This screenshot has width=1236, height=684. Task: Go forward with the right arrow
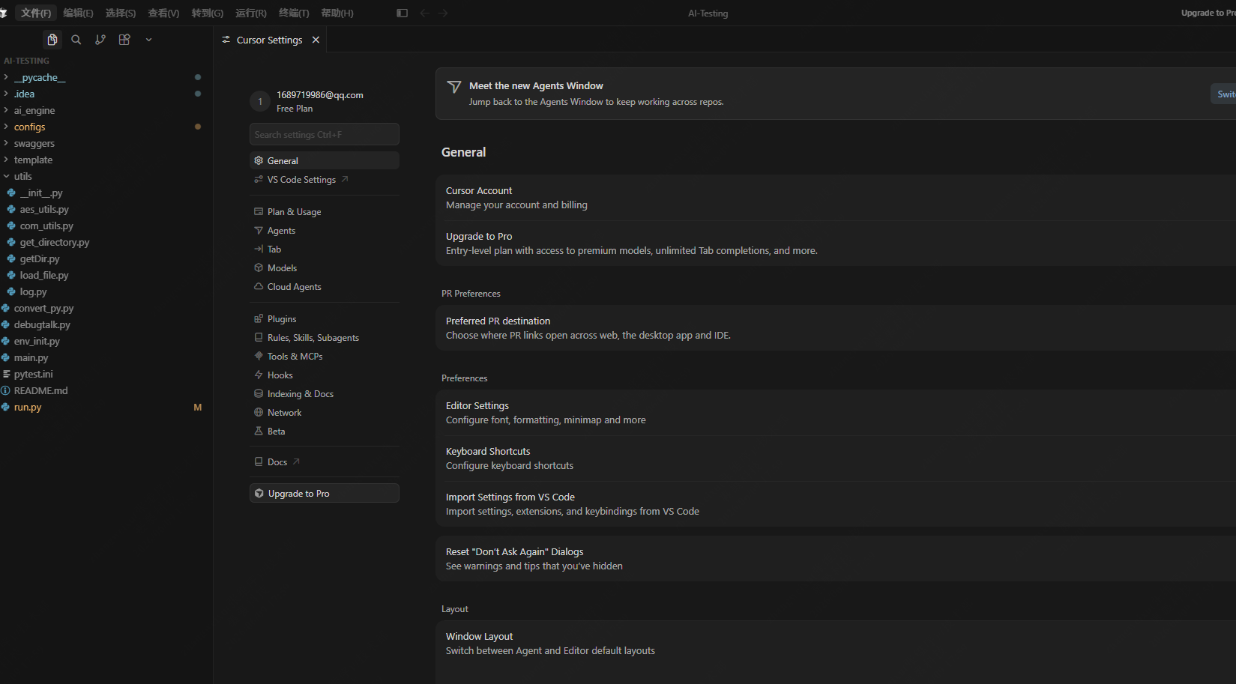coord(443,13)
